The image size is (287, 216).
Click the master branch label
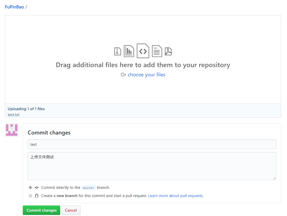88,188
